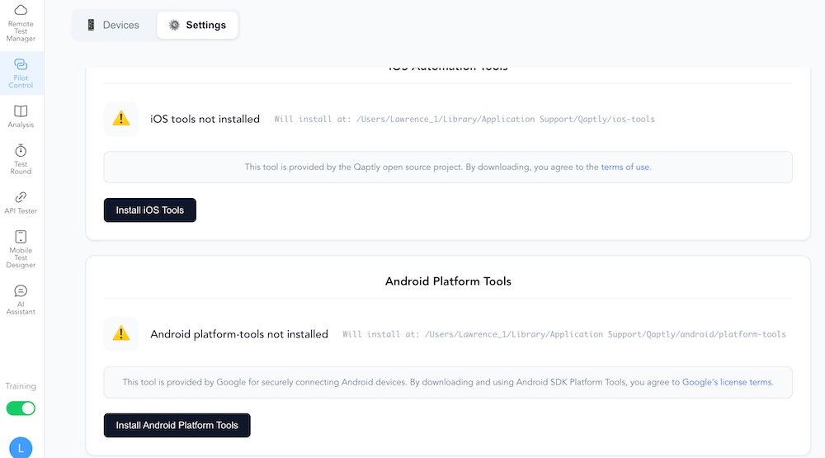The height and width of the screenshot is (458, 825).
Task: Click the iOS tools install path text
Action: (464, 119)
